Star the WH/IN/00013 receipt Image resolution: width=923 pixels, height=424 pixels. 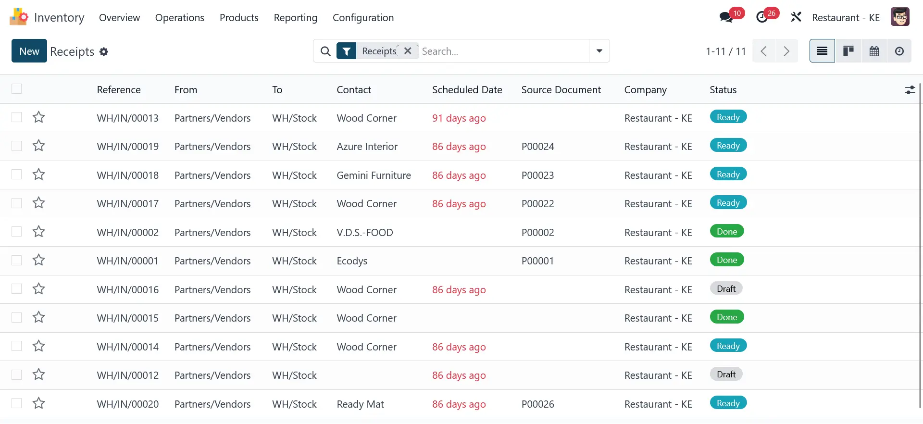[39, 117]
